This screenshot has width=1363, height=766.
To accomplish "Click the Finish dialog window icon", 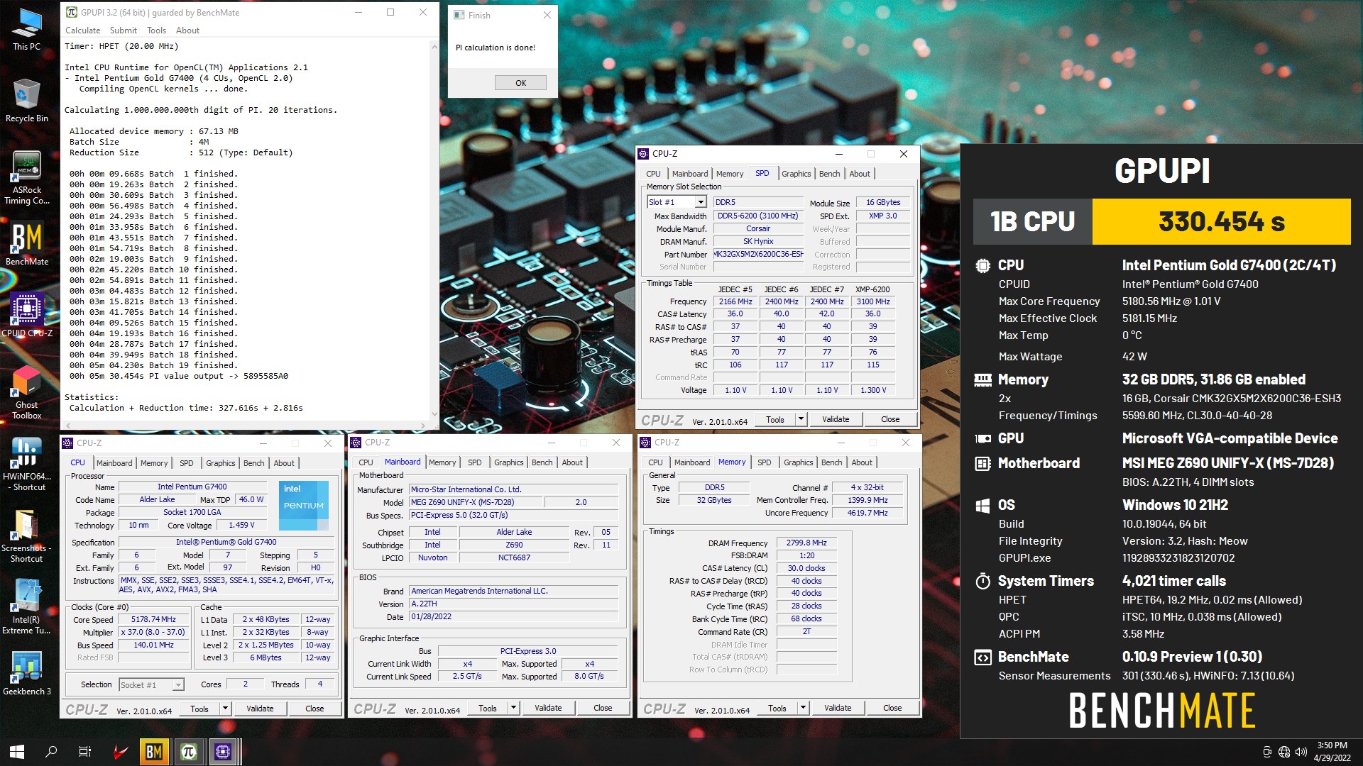I will pos(459,15).
